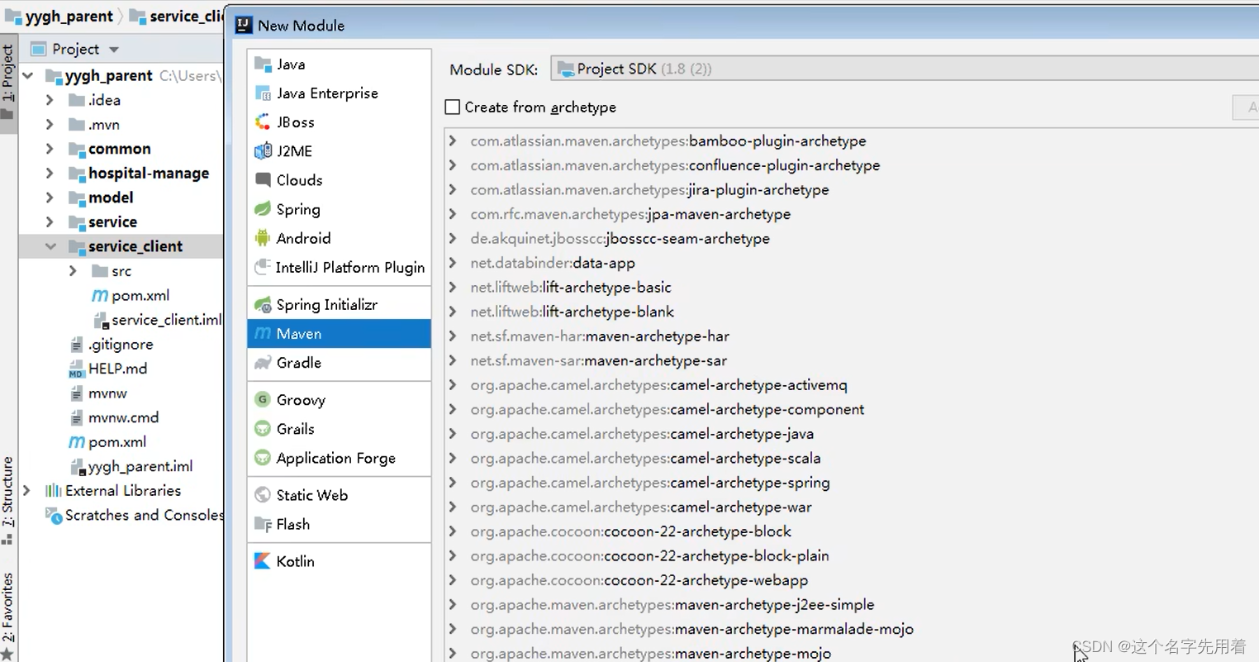Expand the common module folder
1259x662 pixels.
(x=50, y=149)
